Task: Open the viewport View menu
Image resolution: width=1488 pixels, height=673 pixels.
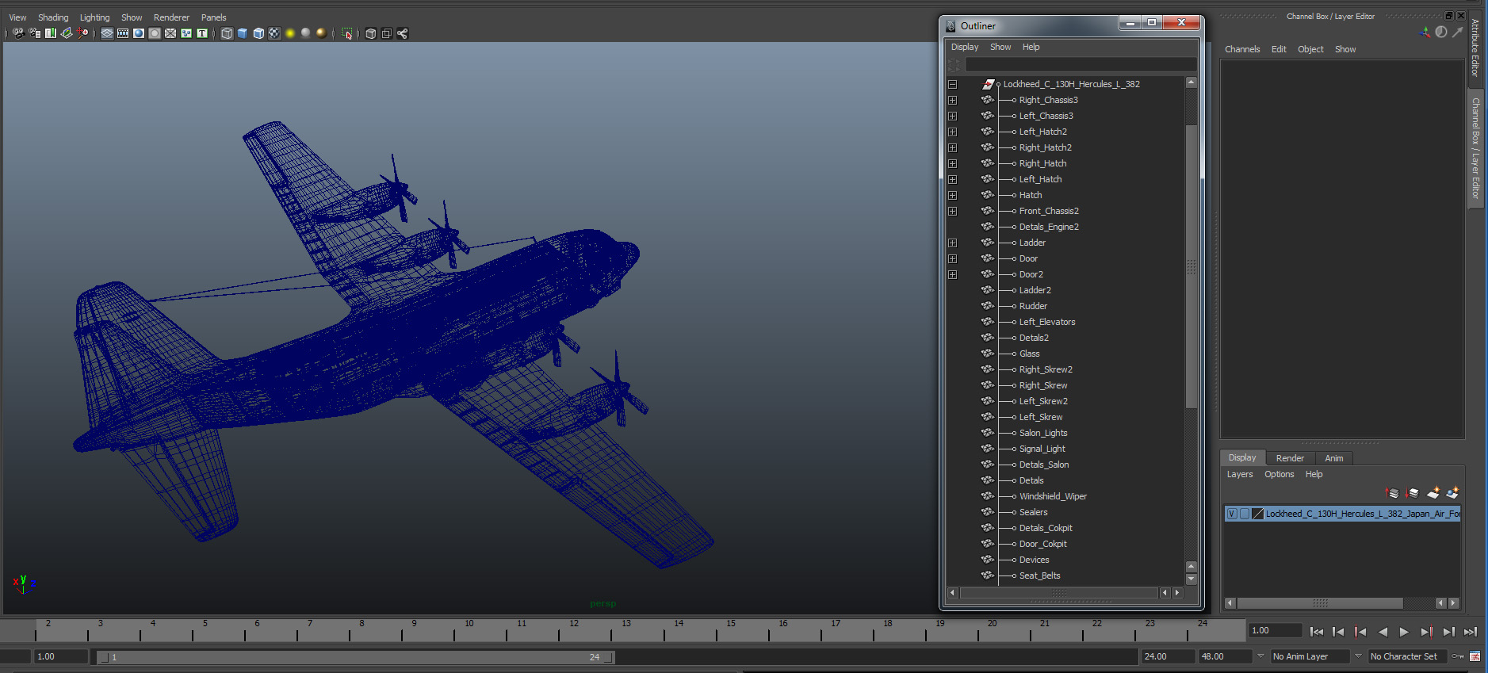Action: click(x=17, y=17)
